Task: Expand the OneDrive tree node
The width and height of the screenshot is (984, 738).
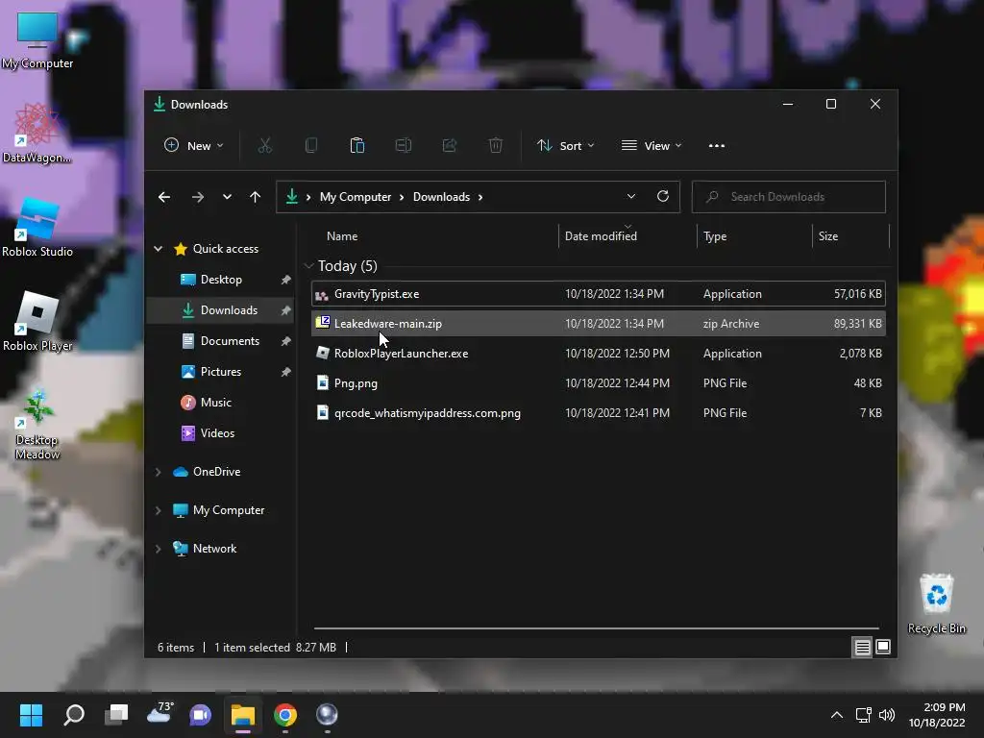Action: pyautogui.click(x=159, y=472)
